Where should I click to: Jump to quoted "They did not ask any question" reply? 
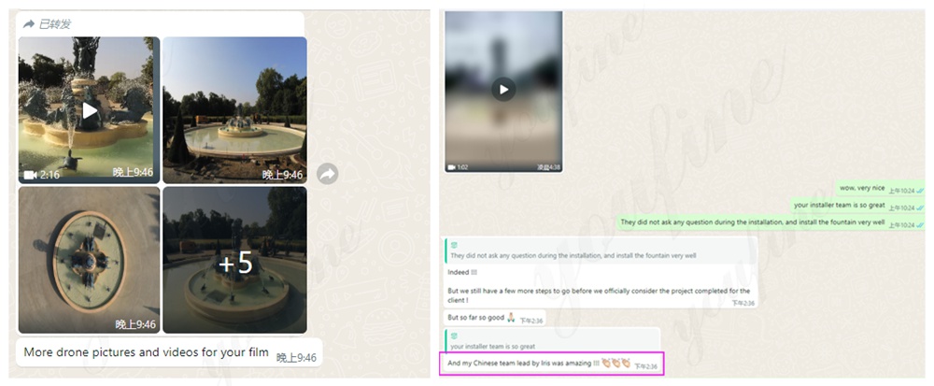point(601,251)
